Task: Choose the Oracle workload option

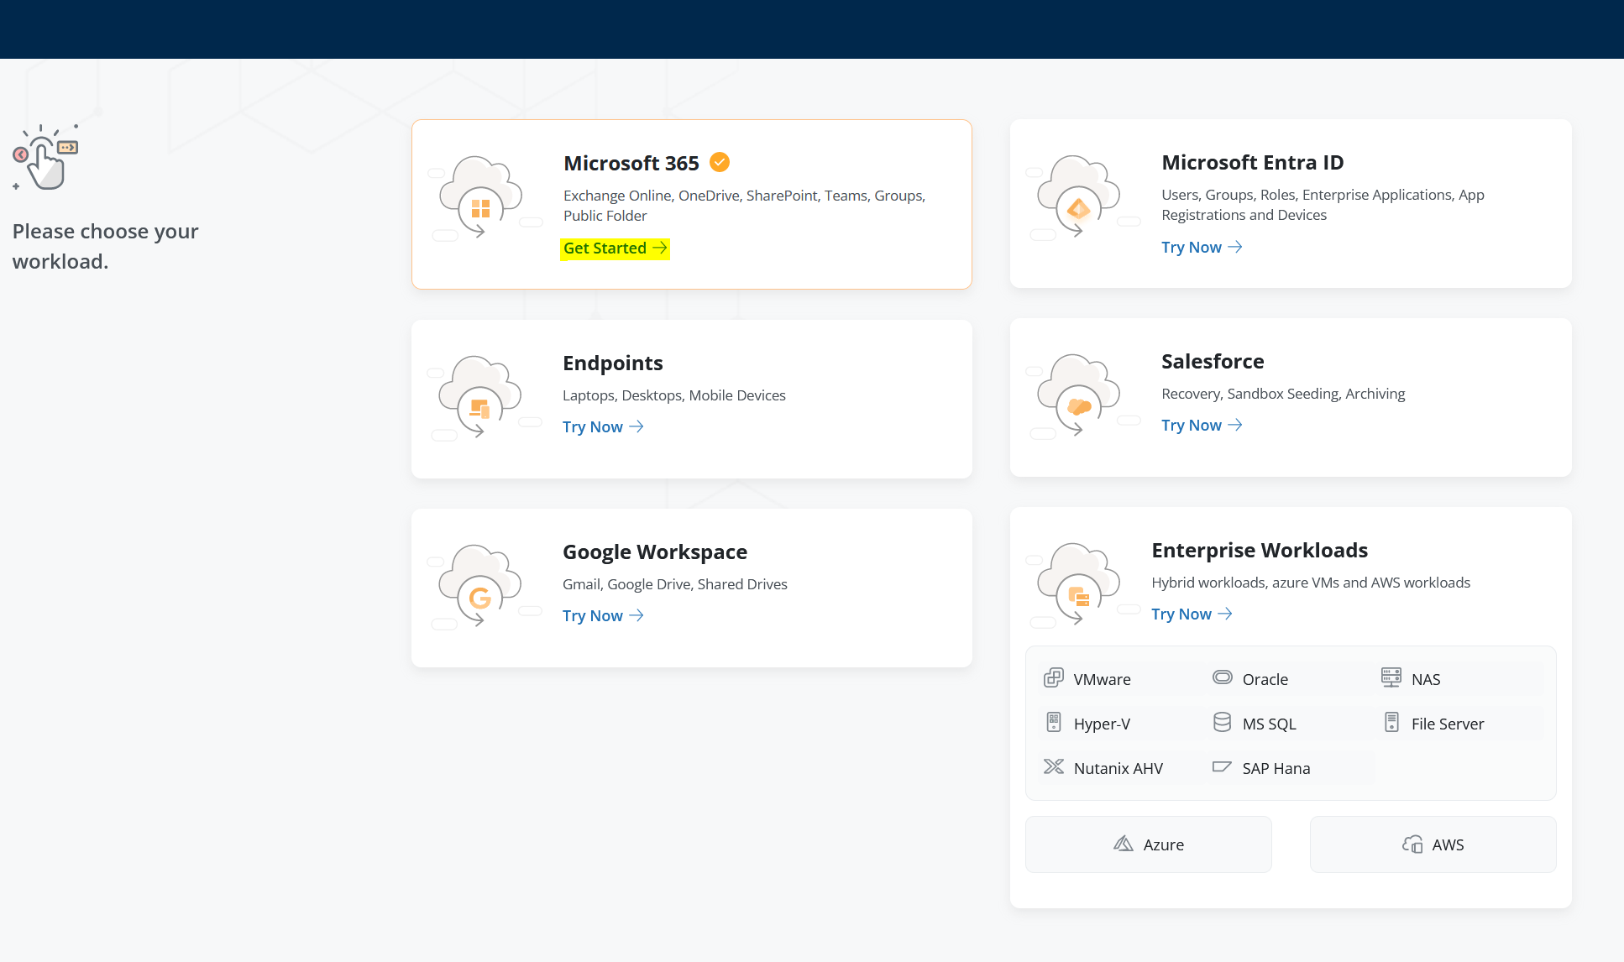Action: pyautogui.click(x=1264, y=679)
